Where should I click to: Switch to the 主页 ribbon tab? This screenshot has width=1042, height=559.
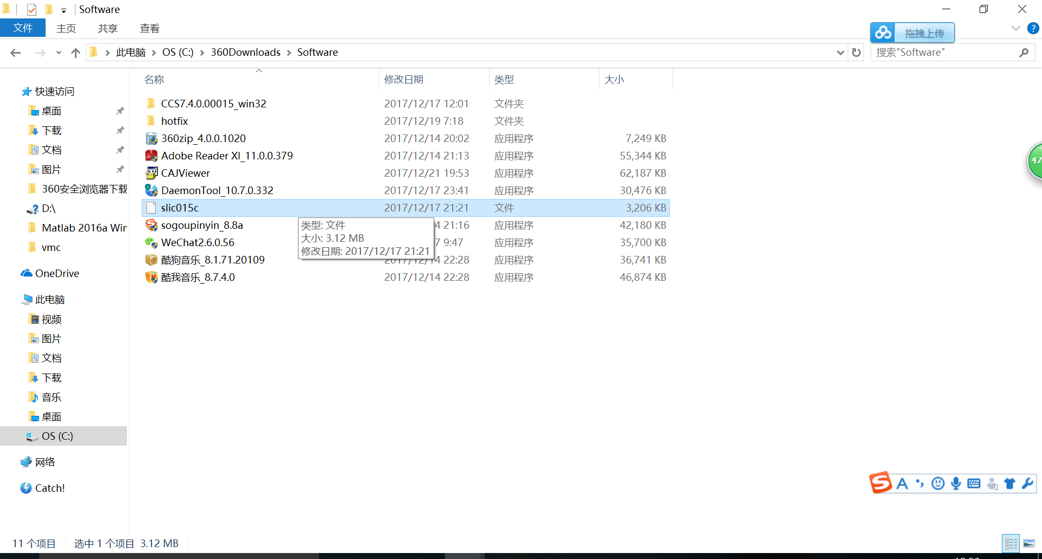pyautogui.click(x=66, y=29)
